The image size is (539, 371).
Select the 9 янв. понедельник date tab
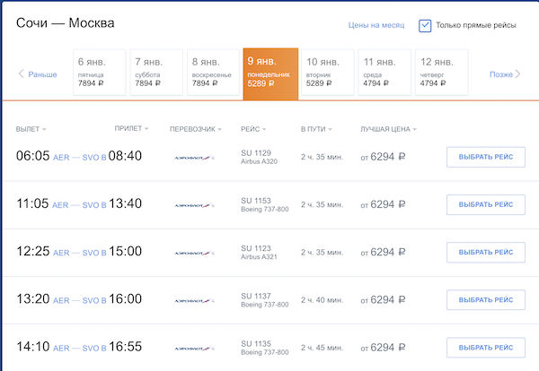coord(270,72)
